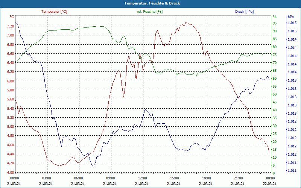Click the 10 tick on the humidity axis
Viewport: 301px width, 188px height.
click(x=275, y=157)
